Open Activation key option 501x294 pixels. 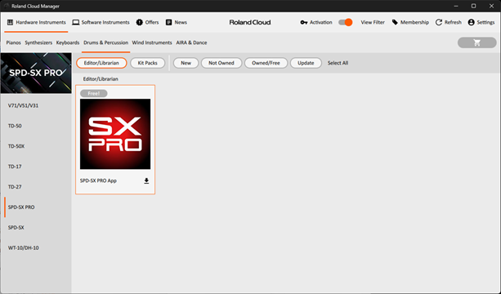coord(316,22)
